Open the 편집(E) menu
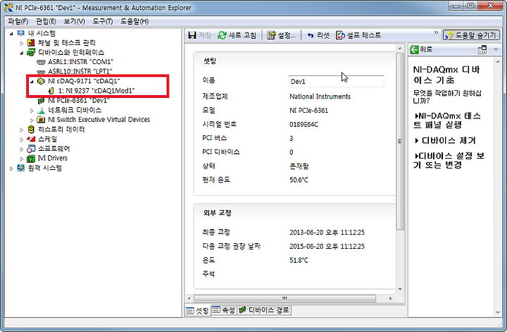Screen dimensions: 507x332 click(46, 21)
